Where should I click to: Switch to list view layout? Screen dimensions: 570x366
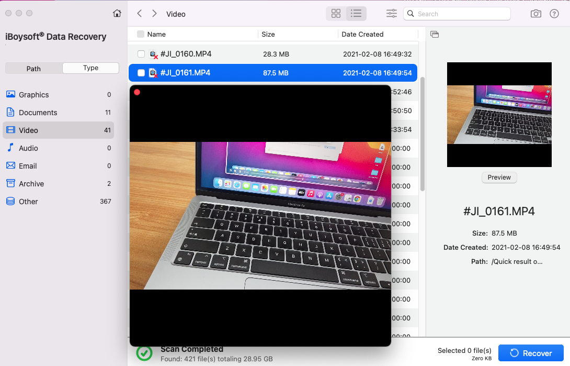[x=356, y=14]
